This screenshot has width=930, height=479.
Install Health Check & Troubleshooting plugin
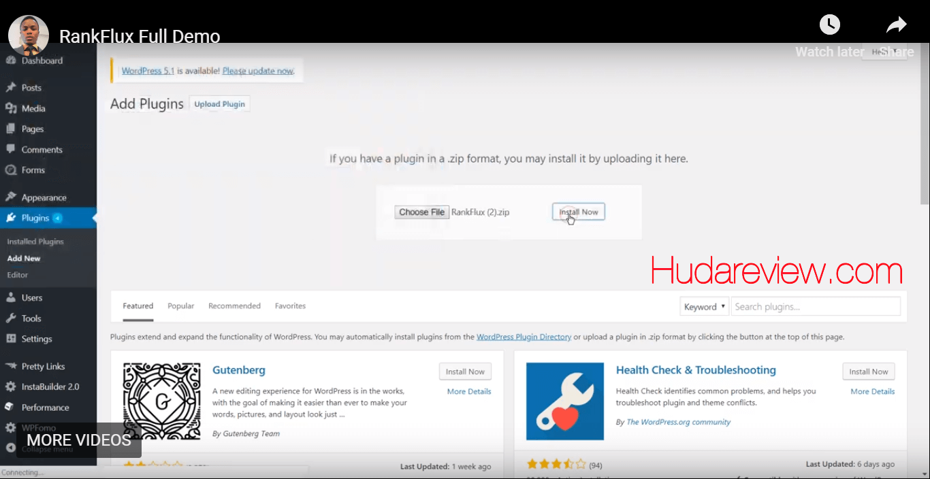coord(869,371)
